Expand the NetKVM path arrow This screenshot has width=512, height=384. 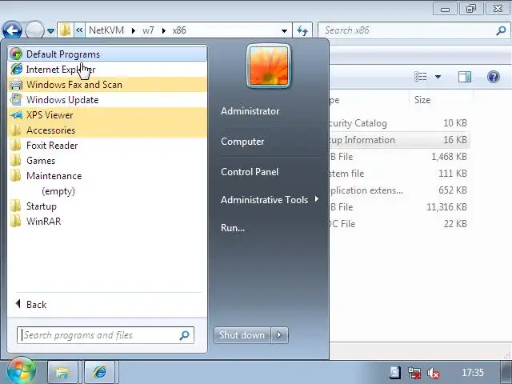pos(134,30)
